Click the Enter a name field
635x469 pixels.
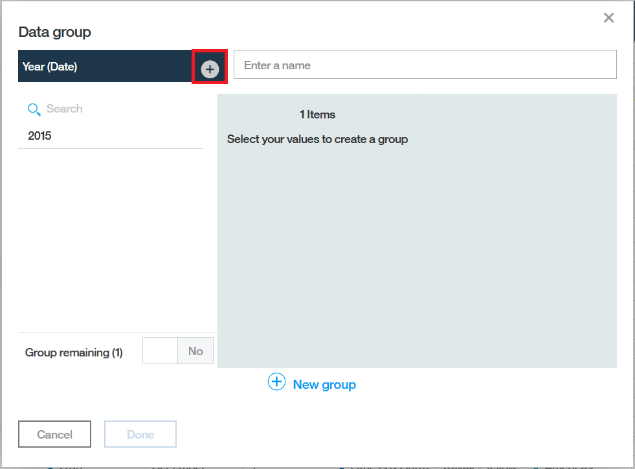(x=425, y=65)
